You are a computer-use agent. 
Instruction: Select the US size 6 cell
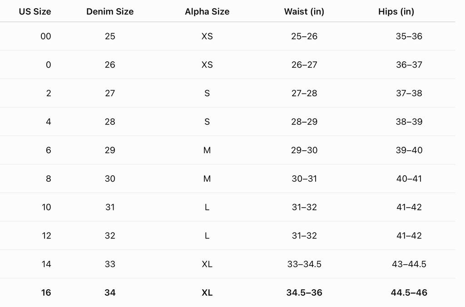tap(48, 150)
